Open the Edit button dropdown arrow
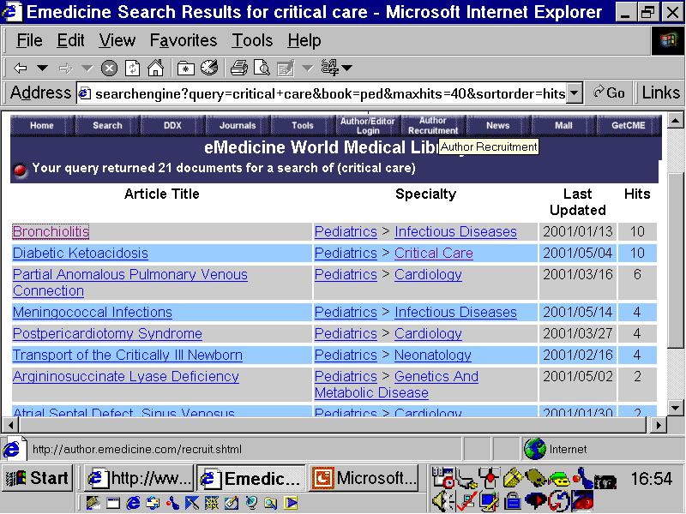This screenshot has width=686, height=514. point(308,69)
